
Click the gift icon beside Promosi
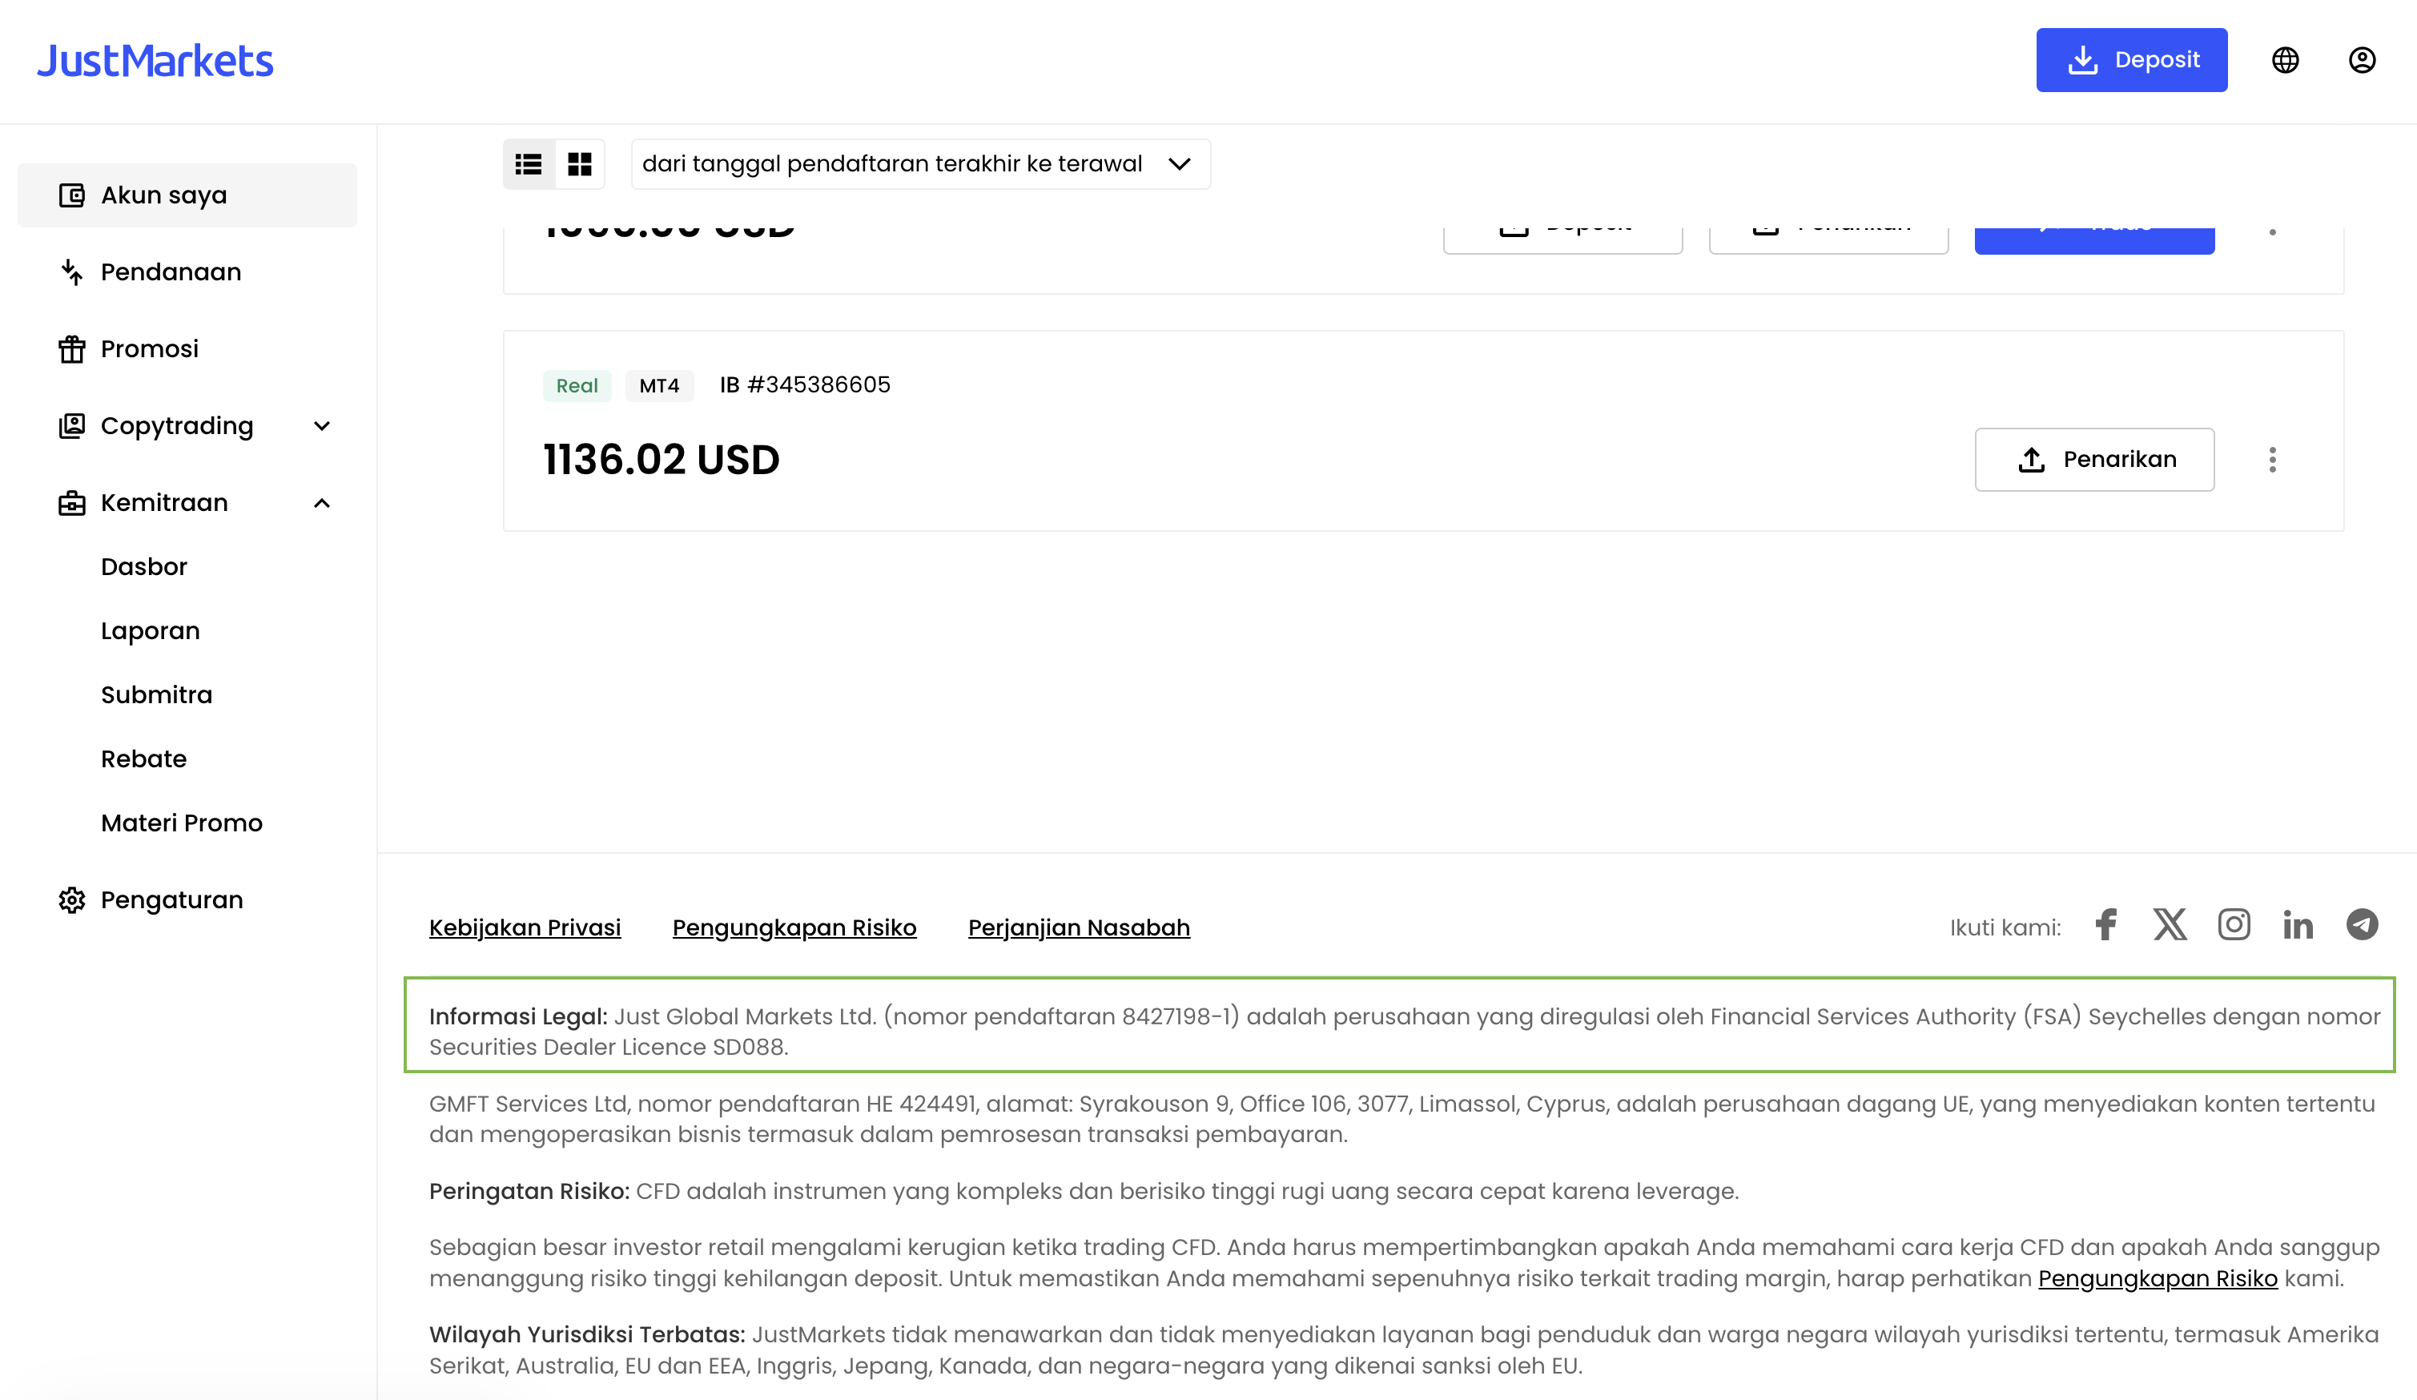point(72,349)
